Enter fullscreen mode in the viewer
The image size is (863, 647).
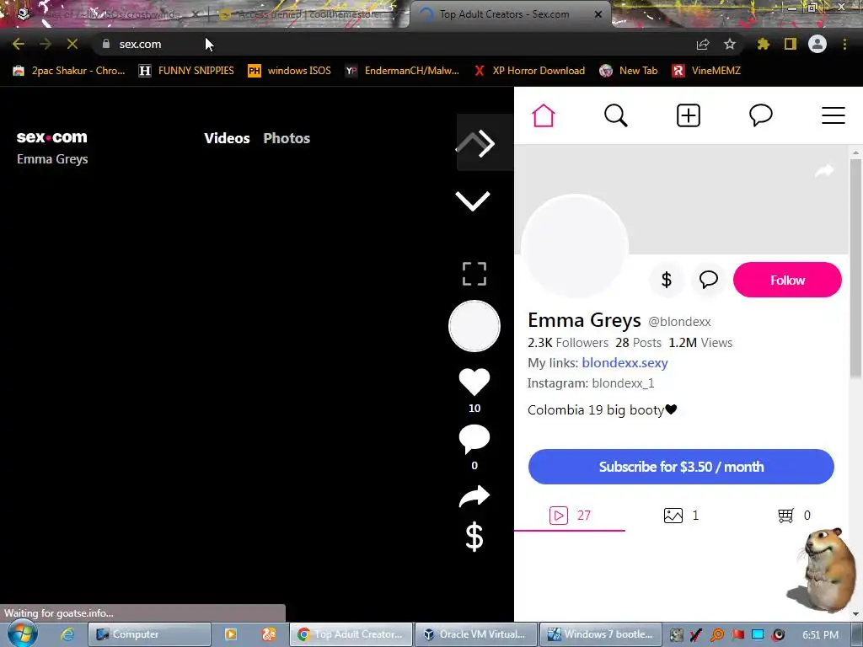[474, 274]
